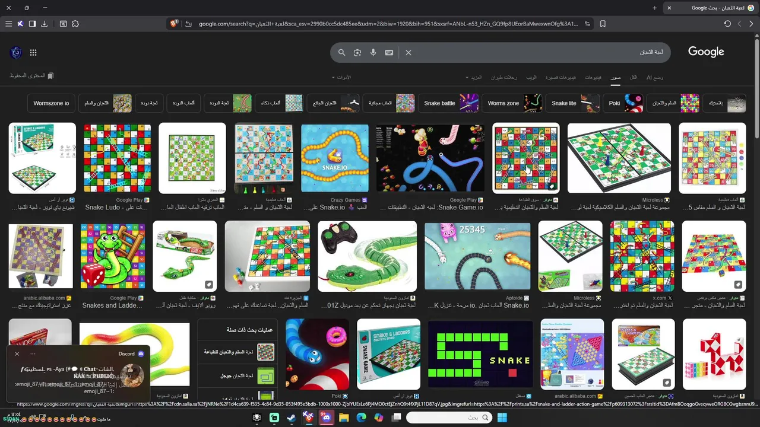
Task: Bookmark this page in the address bar
Action: [603, 24]
